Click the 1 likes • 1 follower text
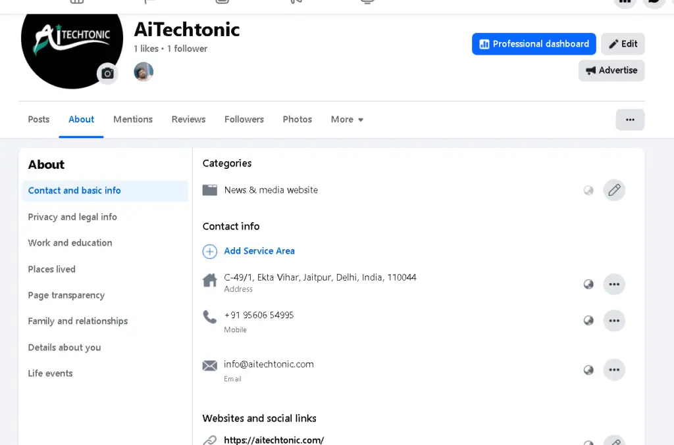The height and width of the screenshot is (445, 674). click(x=170, y=49)
